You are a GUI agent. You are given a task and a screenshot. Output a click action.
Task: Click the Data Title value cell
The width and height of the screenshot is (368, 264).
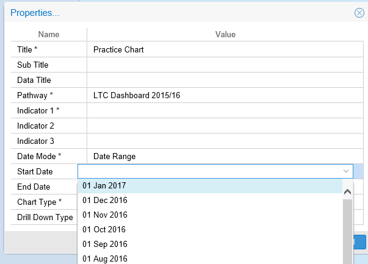(225, 80)
